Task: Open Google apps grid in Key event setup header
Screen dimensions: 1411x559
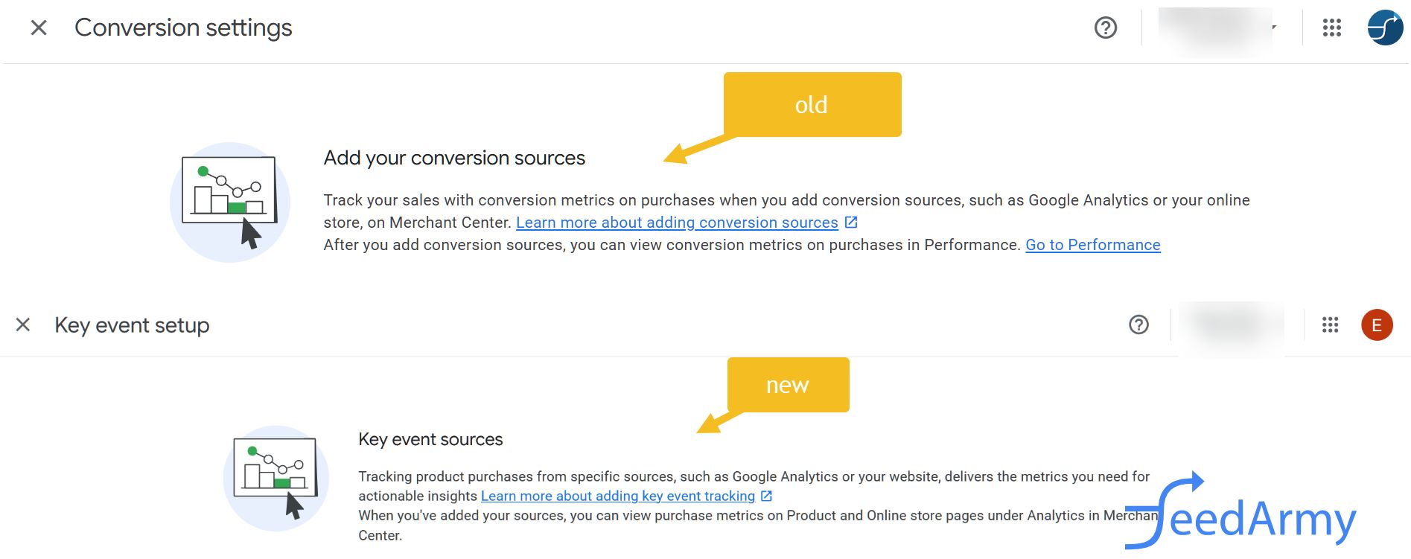Action: (x=1330, y=325)
